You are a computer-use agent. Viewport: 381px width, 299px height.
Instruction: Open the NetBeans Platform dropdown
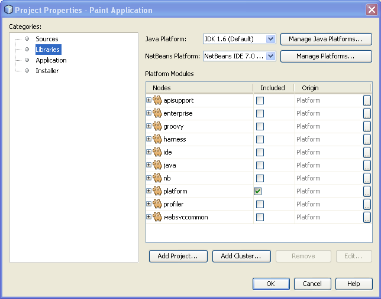coord(271,56)
